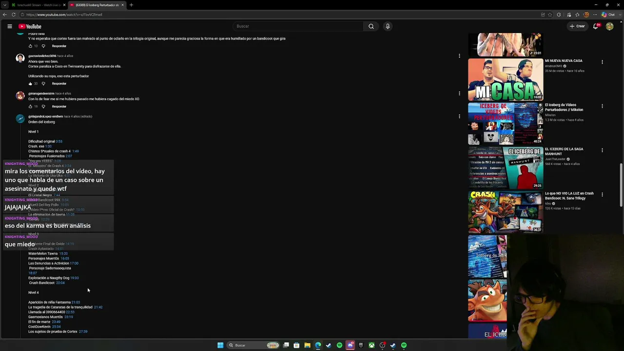This screenshot has height=351, width=624.
Task: Open the Iceberg de Videos Perturbadores thumbnail
Action: point(506,124)
